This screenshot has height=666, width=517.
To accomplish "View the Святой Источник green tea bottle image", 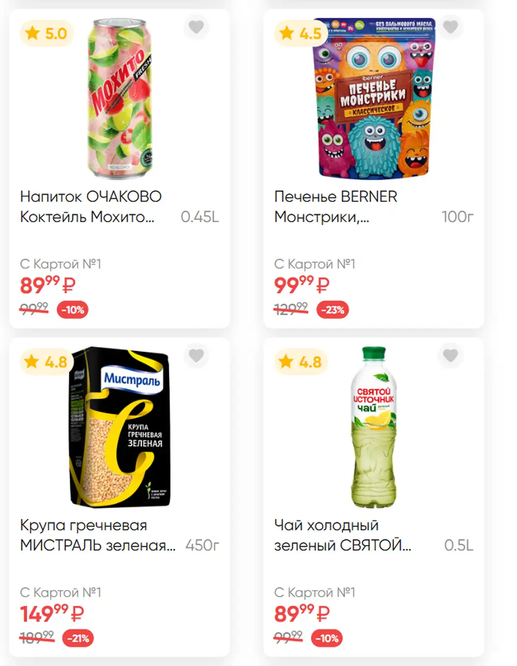I will (x=374, y=427).
